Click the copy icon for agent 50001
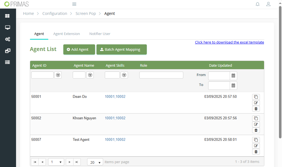The height and width of the screenshot is (167, 282). (x=256, y=97)
